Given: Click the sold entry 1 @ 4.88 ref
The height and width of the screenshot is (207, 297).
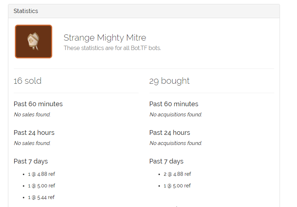Looking at the screenshot, I should 41,174.
